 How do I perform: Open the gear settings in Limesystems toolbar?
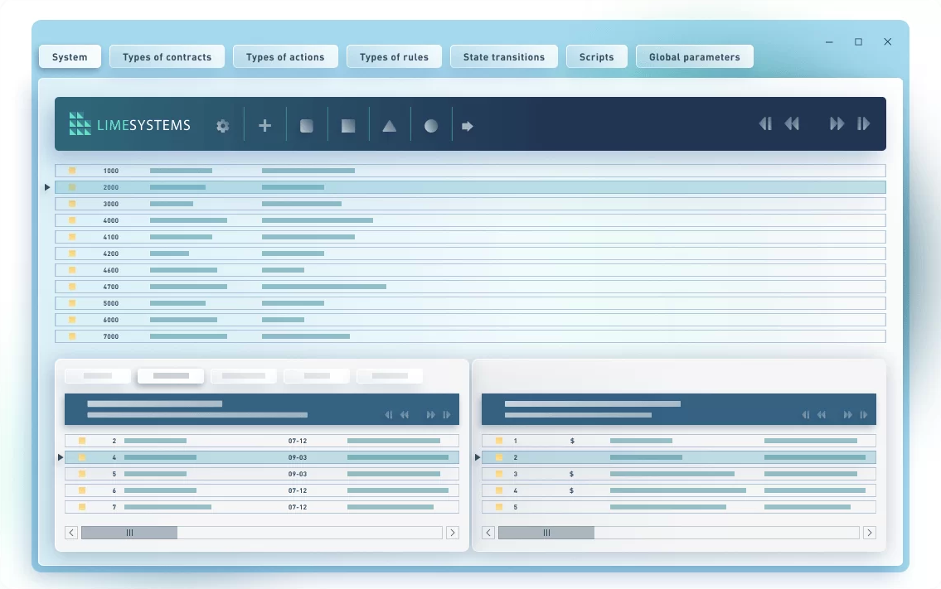point(223,126)
